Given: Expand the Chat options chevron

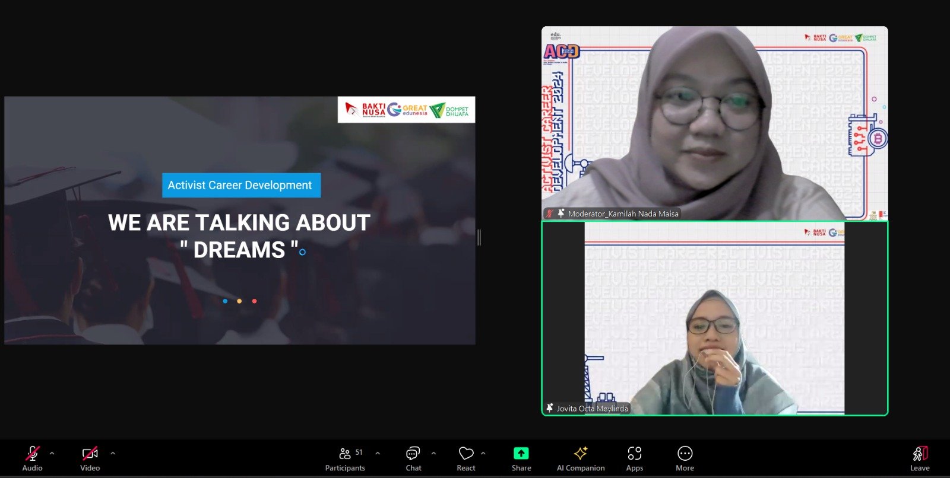Looking at the screenshot, I should point(433,454).
